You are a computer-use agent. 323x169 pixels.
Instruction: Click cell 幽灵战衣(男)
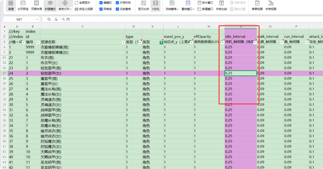83,131
